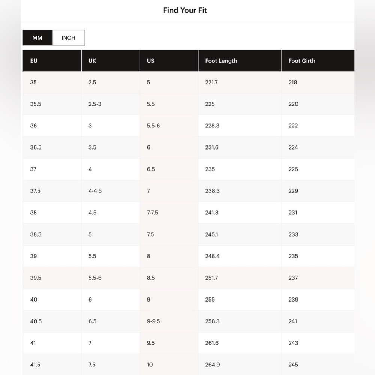This screenshot has height=375, width=375.
Task: Click foot girth 237 cell
Action: 318,278
